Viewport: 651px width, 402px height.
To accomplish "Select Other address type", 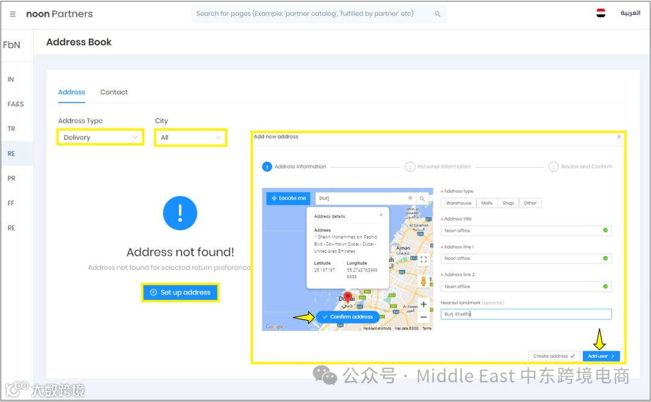I will (x=530, y=203).
